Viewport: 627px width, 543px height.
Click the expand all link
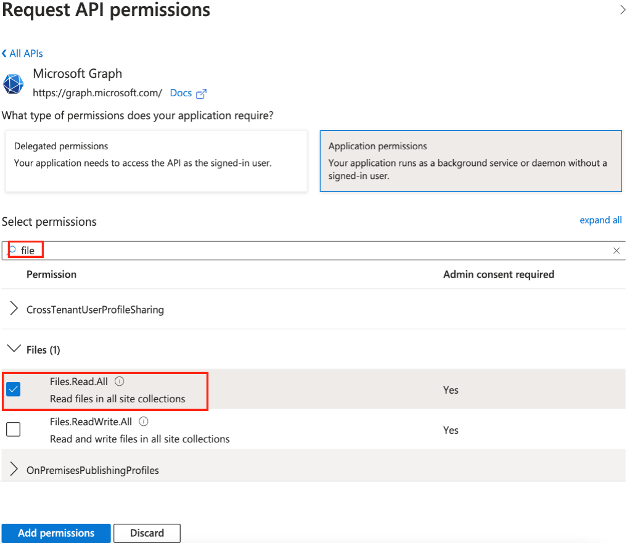point(600,220)
